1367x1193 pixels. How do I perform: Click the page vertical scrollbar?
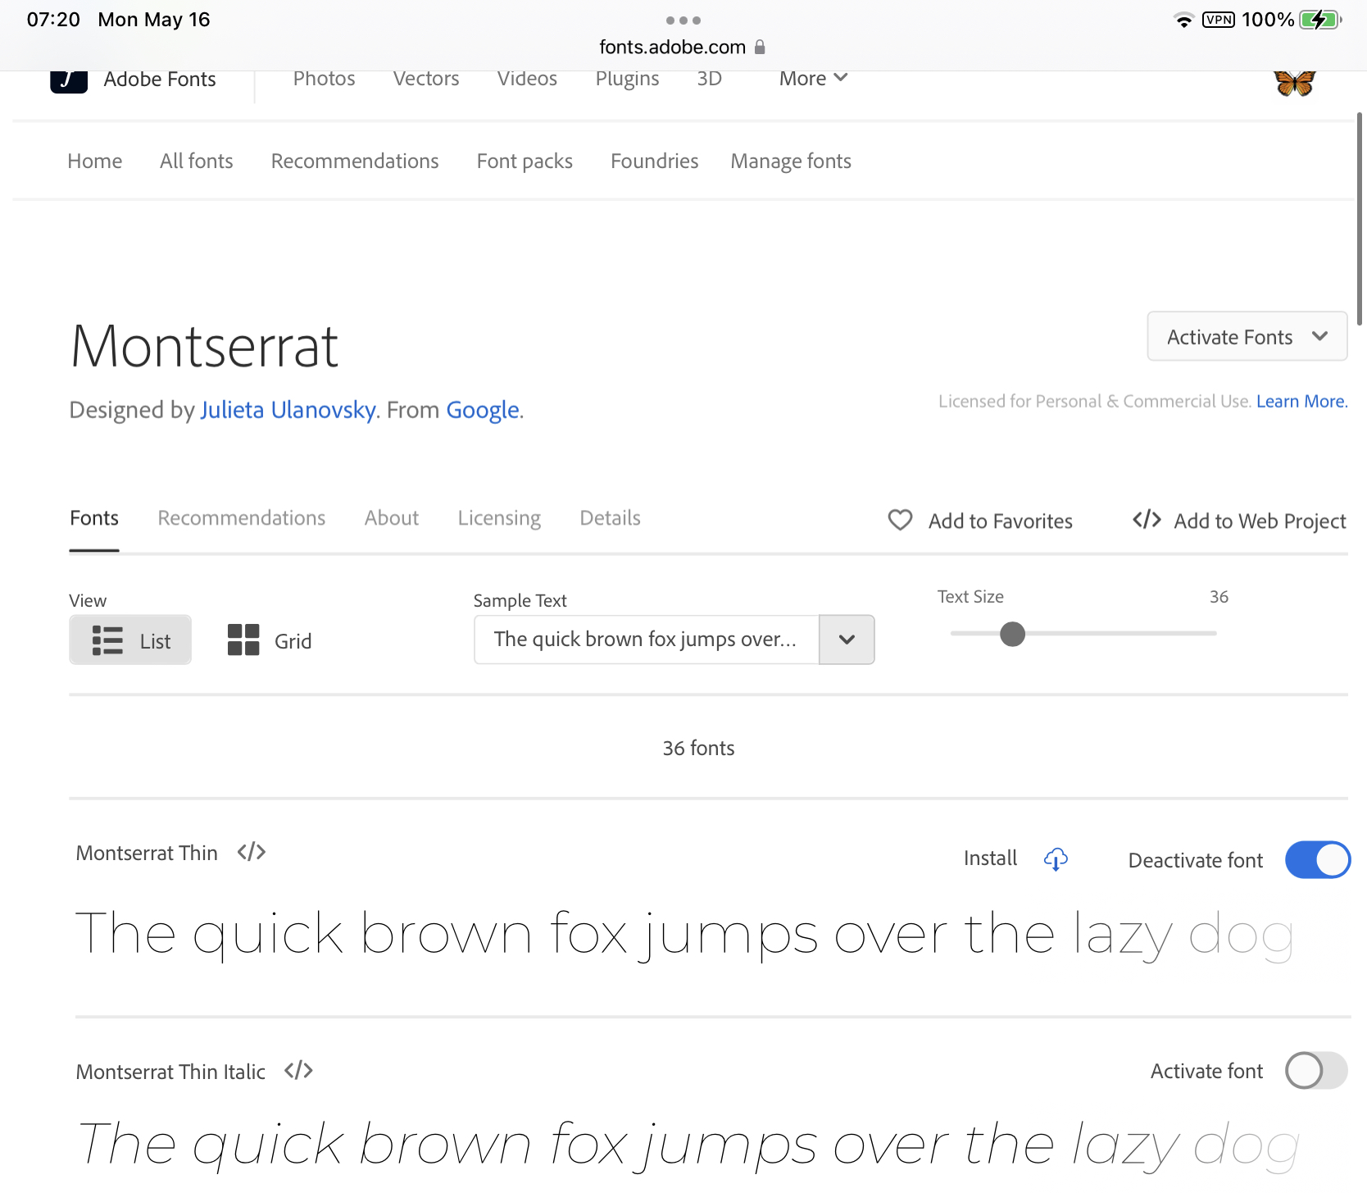[x=1360, y=218]
